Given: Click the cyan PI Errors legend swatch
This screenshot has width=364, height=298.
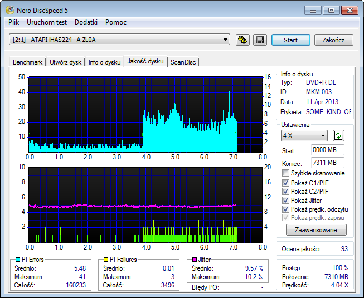Looking at the screenshot, I should (18, 260).
